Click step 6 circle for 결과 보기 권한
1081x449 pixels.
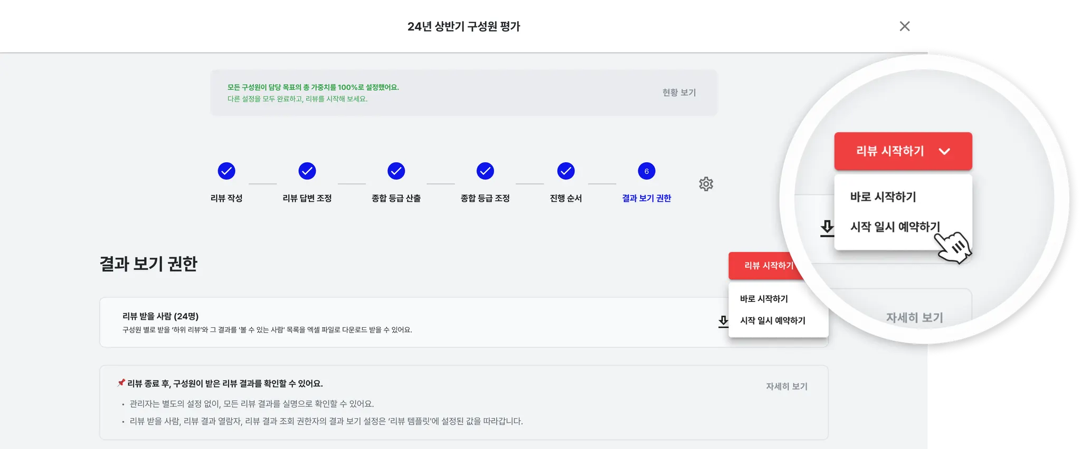point(646,171)
